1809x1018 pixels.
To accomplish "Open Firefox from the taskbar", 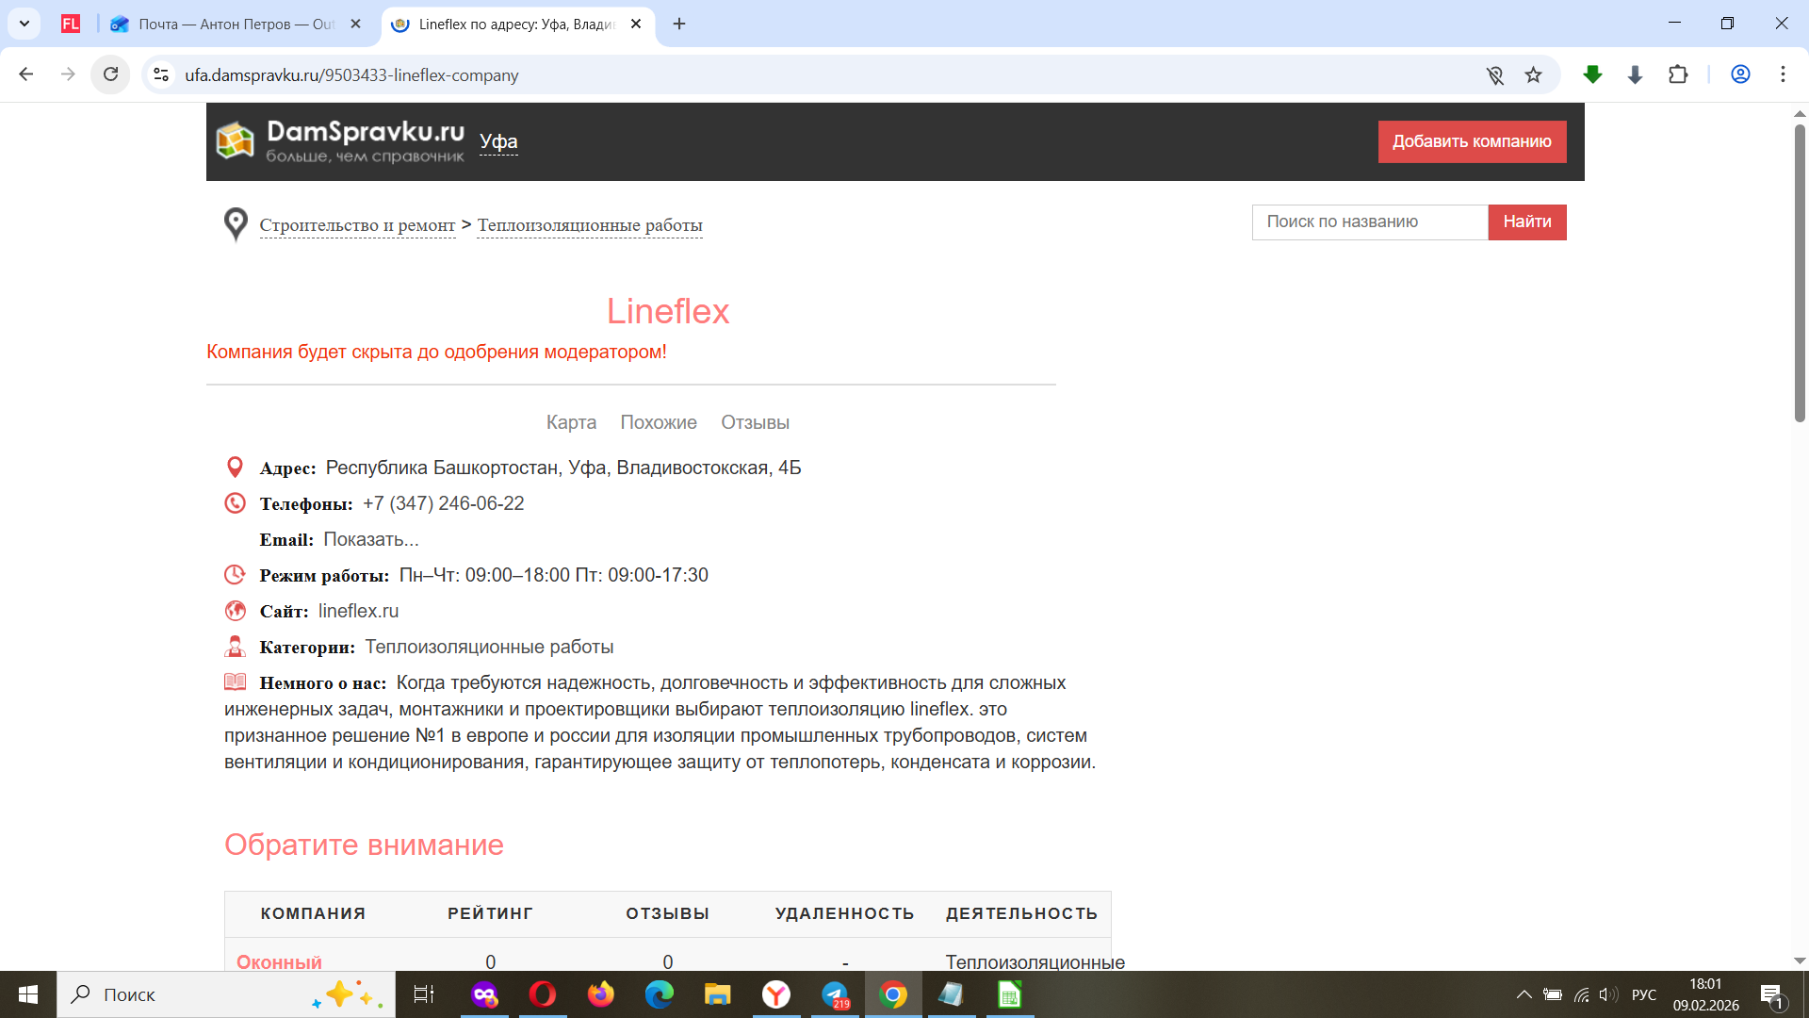I will pyautogui.click(x=600, y=994).
